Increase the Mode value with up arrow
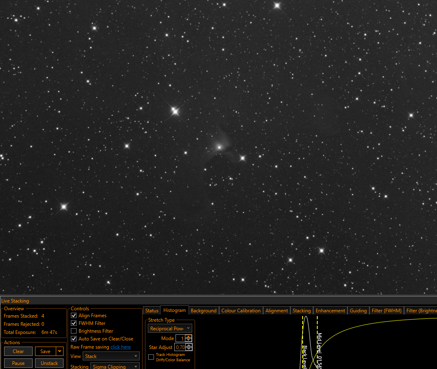The width and height of the screenshot is (437, 369). [x=189, y=337]
